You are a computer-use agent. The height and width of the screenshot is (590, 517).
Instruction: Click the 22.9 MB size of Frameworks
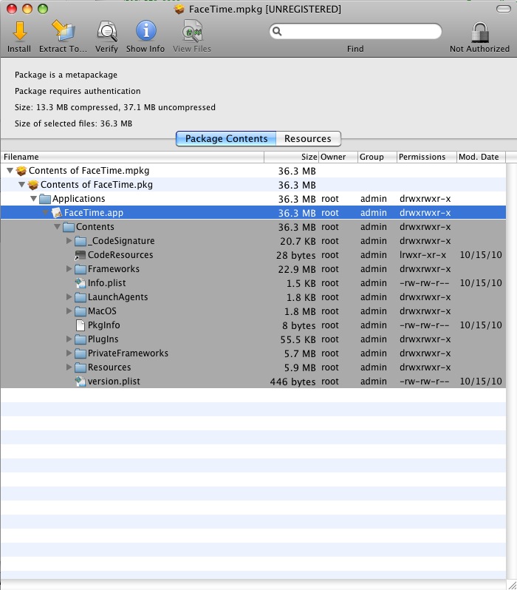pos(297,269)
